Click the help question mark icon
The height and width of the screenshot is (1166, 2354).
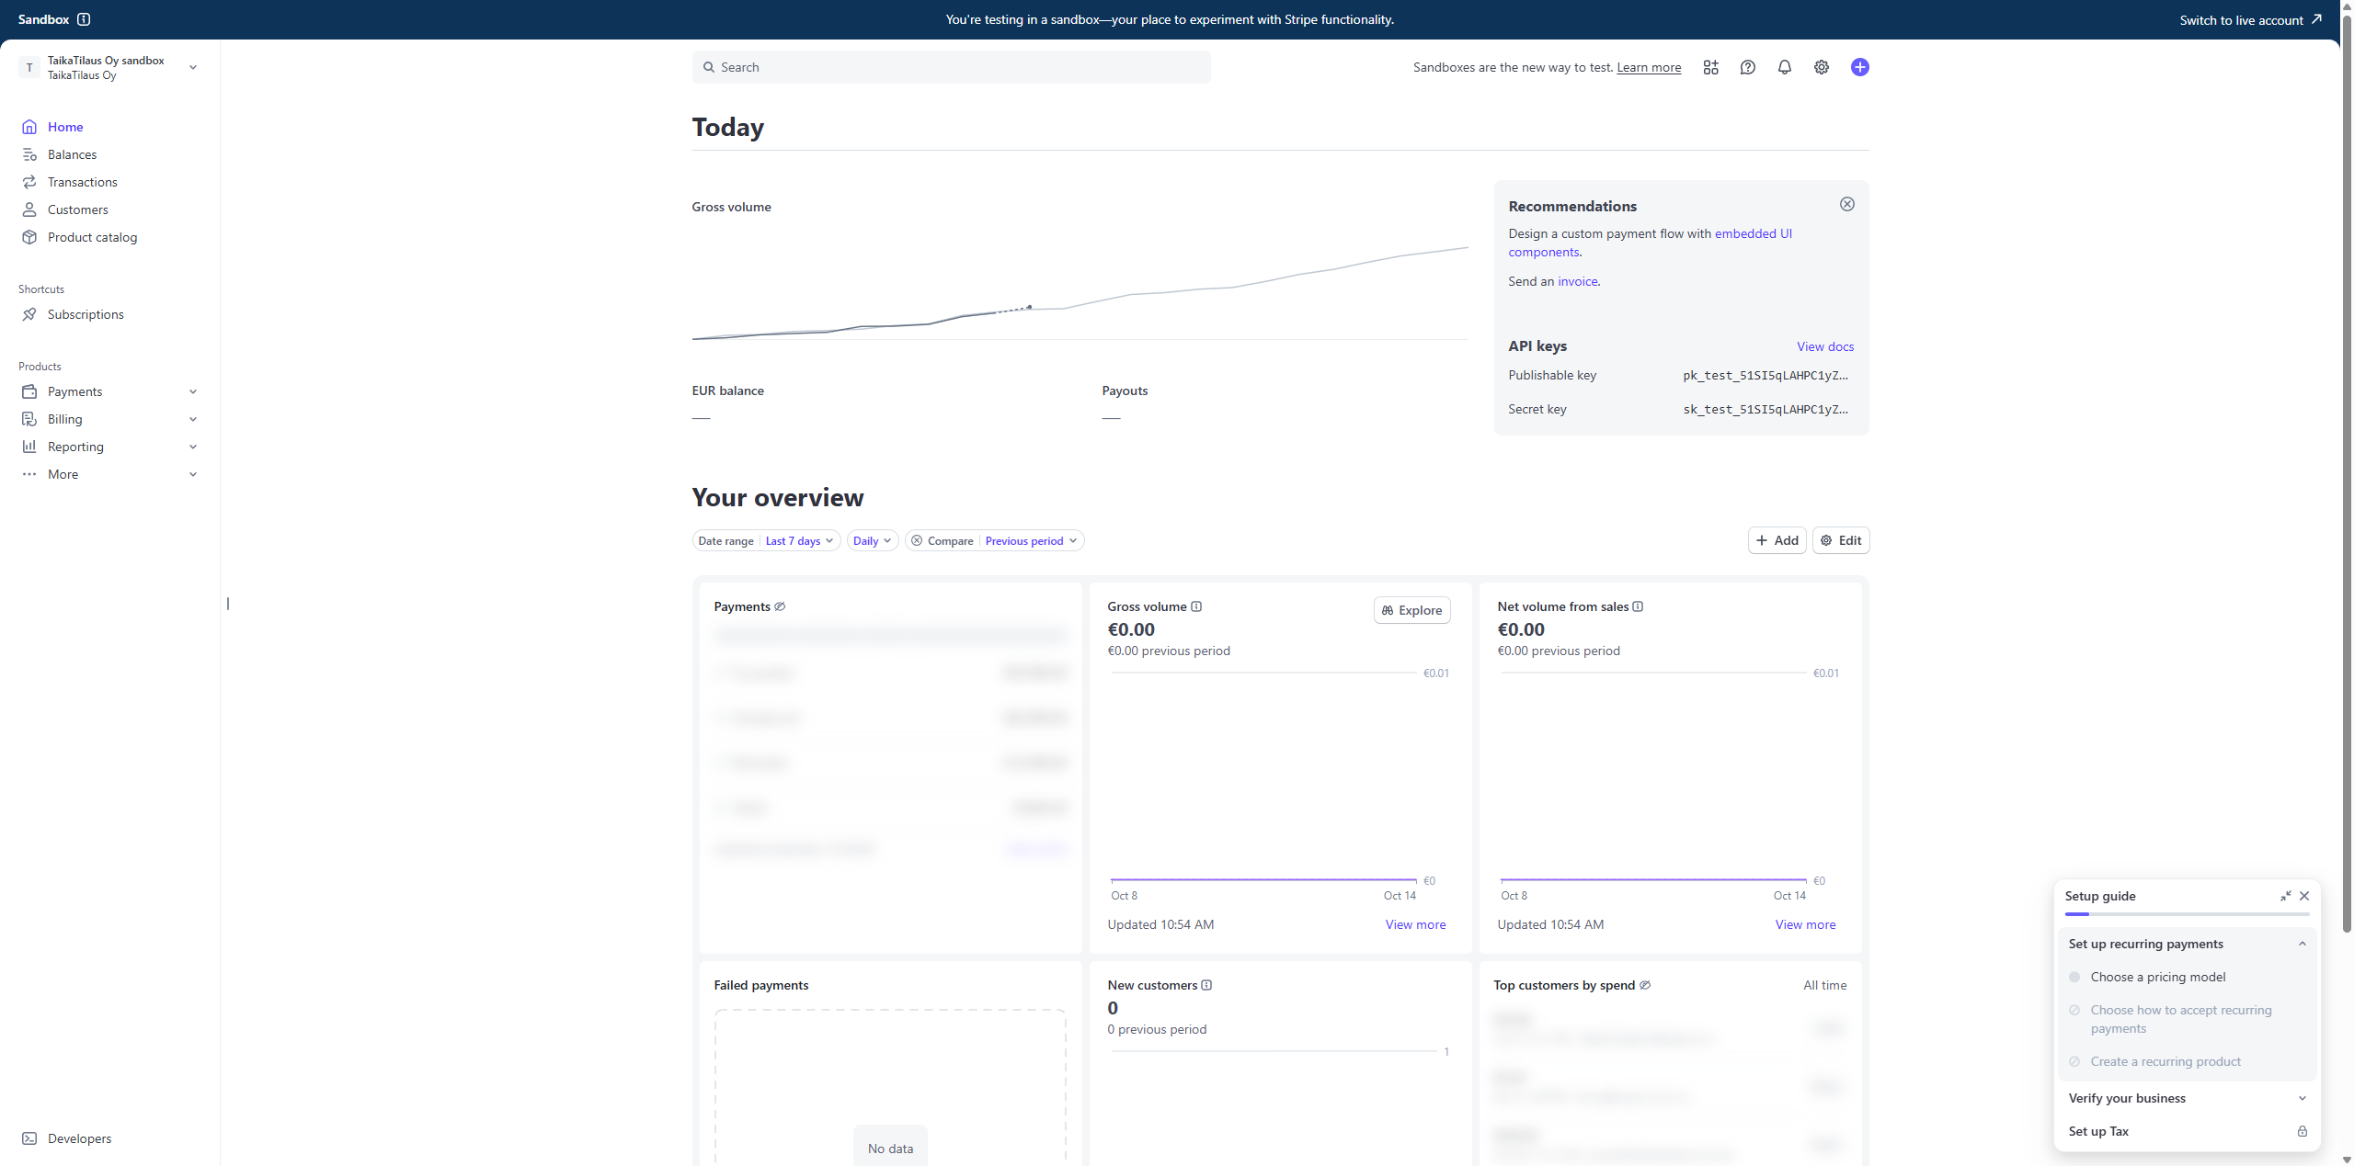click(x=1747, y=67)
